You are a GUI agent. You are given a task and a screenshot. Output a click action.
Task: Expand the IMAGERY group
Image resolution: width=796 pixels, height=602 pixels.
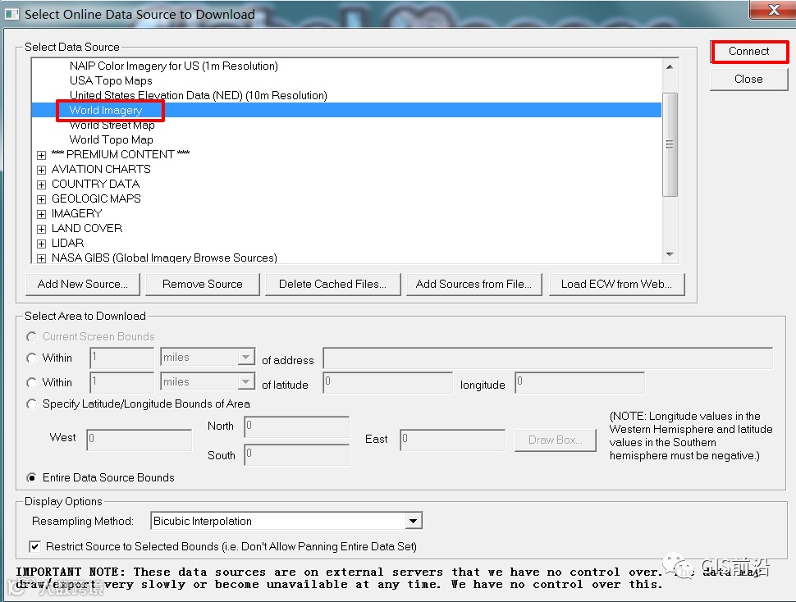pos(42,214)
